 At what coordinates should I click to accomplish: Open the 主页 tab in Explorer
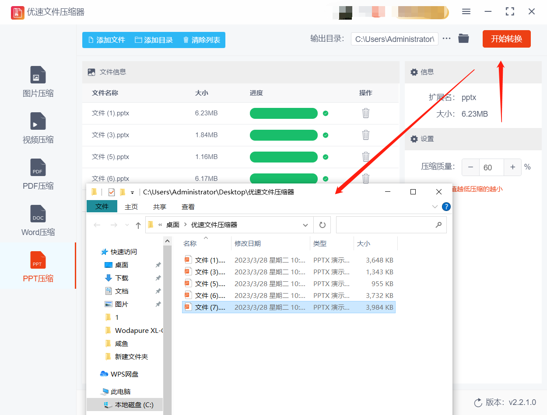[131, 207]
